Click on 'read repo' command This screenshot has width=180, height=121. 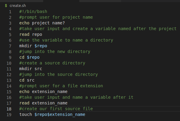coord(31,34)
